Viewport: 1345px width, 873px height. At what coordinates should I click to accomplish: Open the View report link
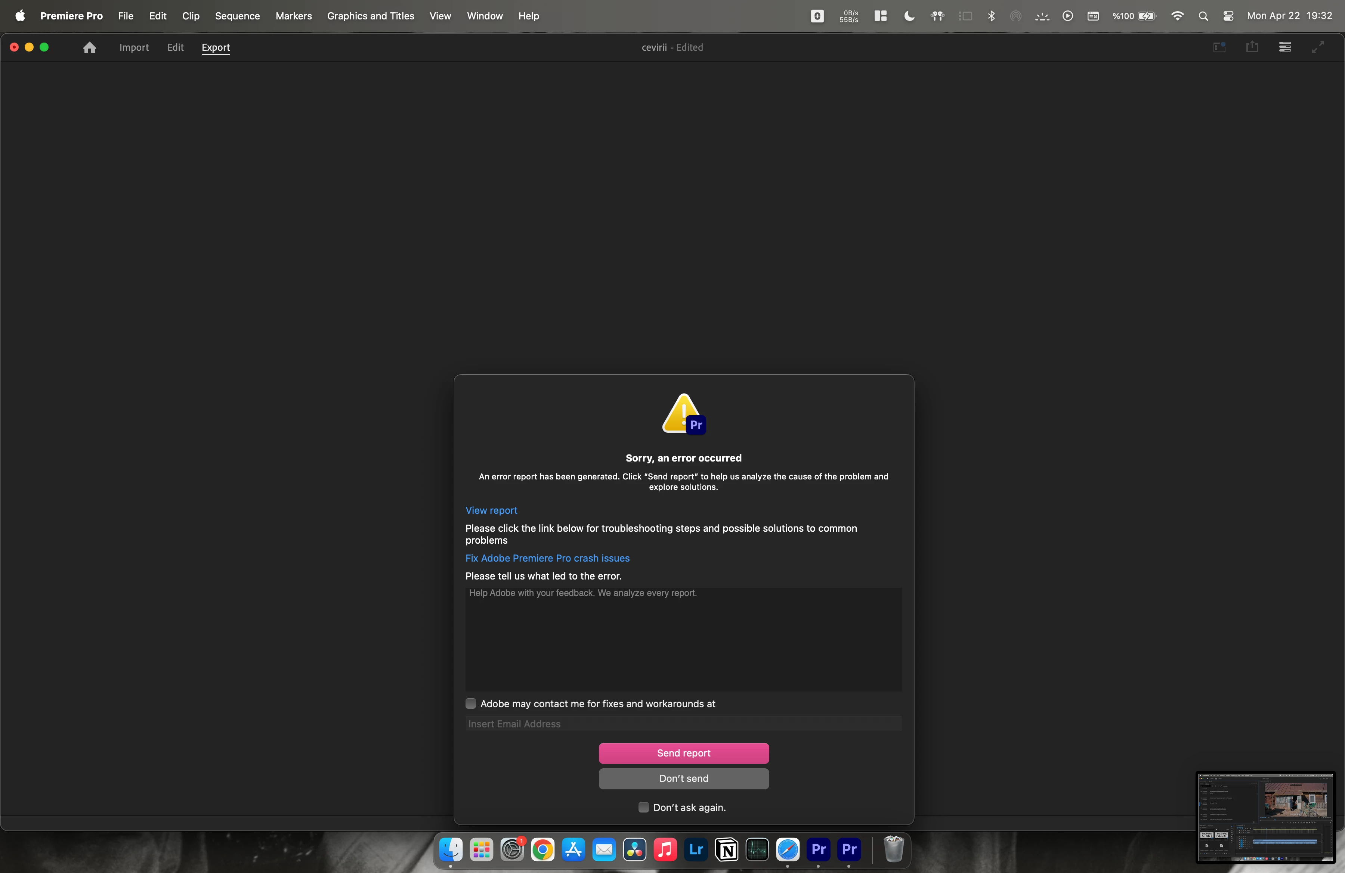pyautogui.click(x=491, y=510)
